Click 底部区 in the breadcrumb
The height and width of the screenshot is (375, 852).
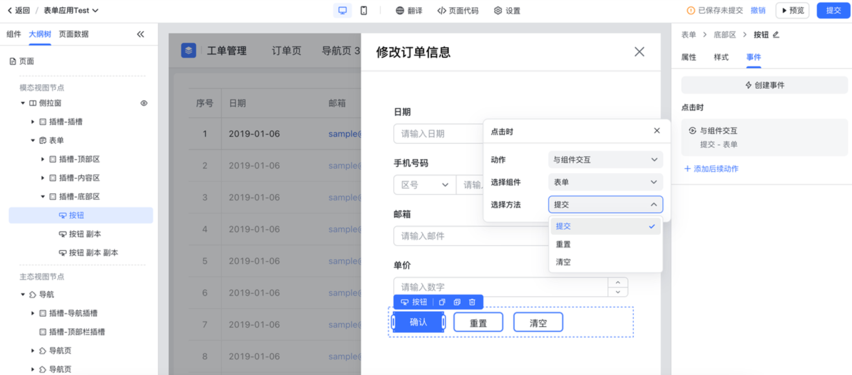pos(725,35)
